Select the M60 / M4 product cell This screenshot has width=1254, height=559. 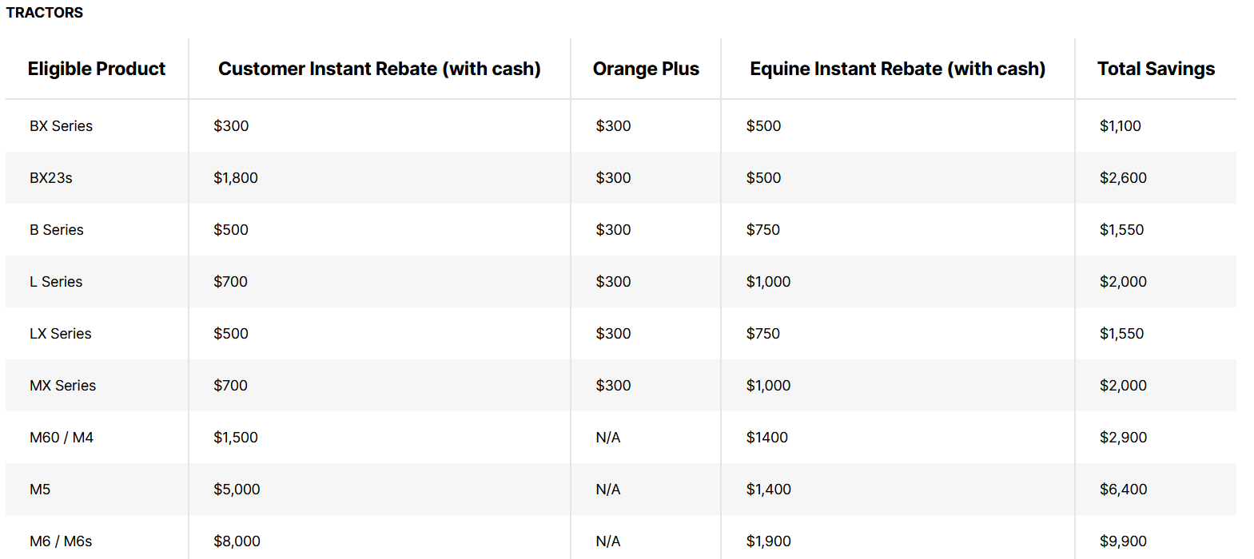click(62, 438)
